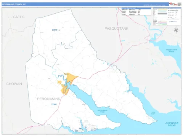Click the 27944 ZIP code label
The image size is (183, 137).
(54, 104)
